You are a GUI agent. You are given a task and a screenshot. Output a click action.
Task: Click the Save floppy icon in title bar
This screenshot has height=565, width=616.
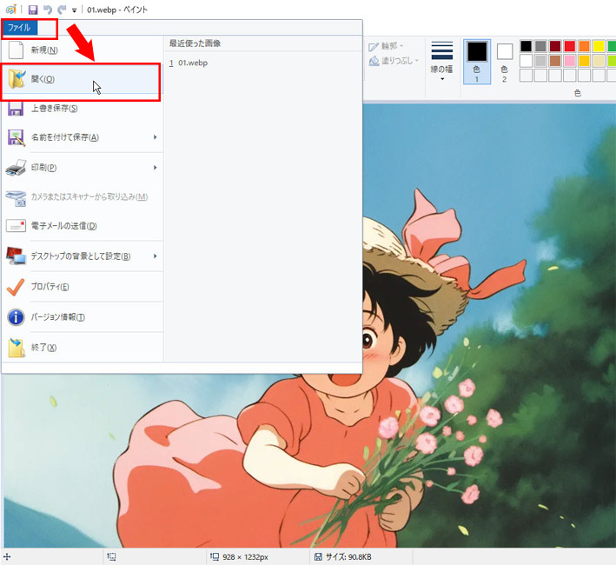pyautogui.click(x=33, y=10)
